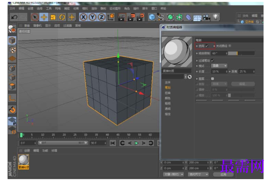The width and height of the screenshot is (273, 181).
Task: Select the 笔划 channel in Material Editor
Action: (168, 88)
